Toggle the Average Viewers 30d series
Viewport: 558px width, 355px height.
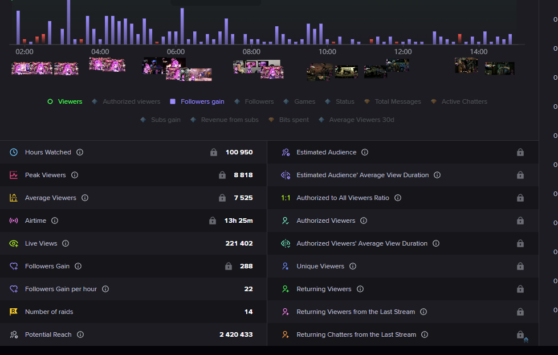[356, 120]
